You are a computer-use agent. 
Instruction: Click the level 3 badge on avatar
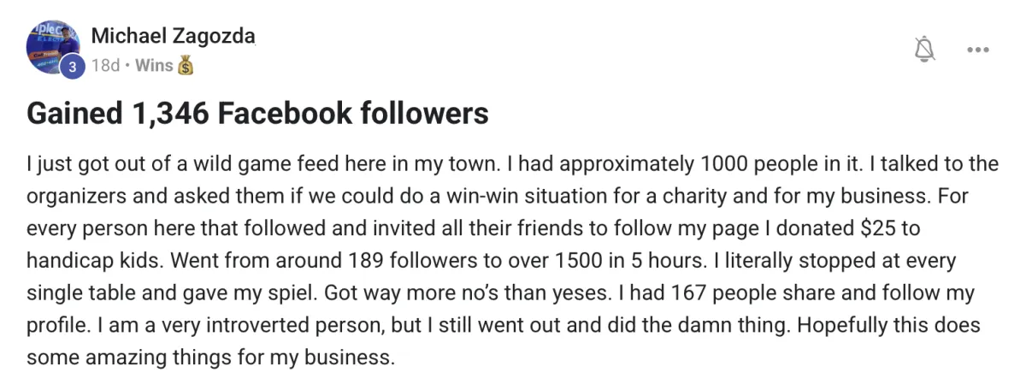pos(73,67)
